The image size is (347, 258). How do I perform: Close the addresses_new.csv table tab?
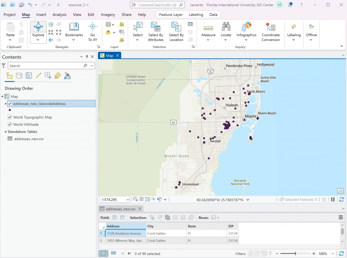pyautogui.click(x=140, y=209)
